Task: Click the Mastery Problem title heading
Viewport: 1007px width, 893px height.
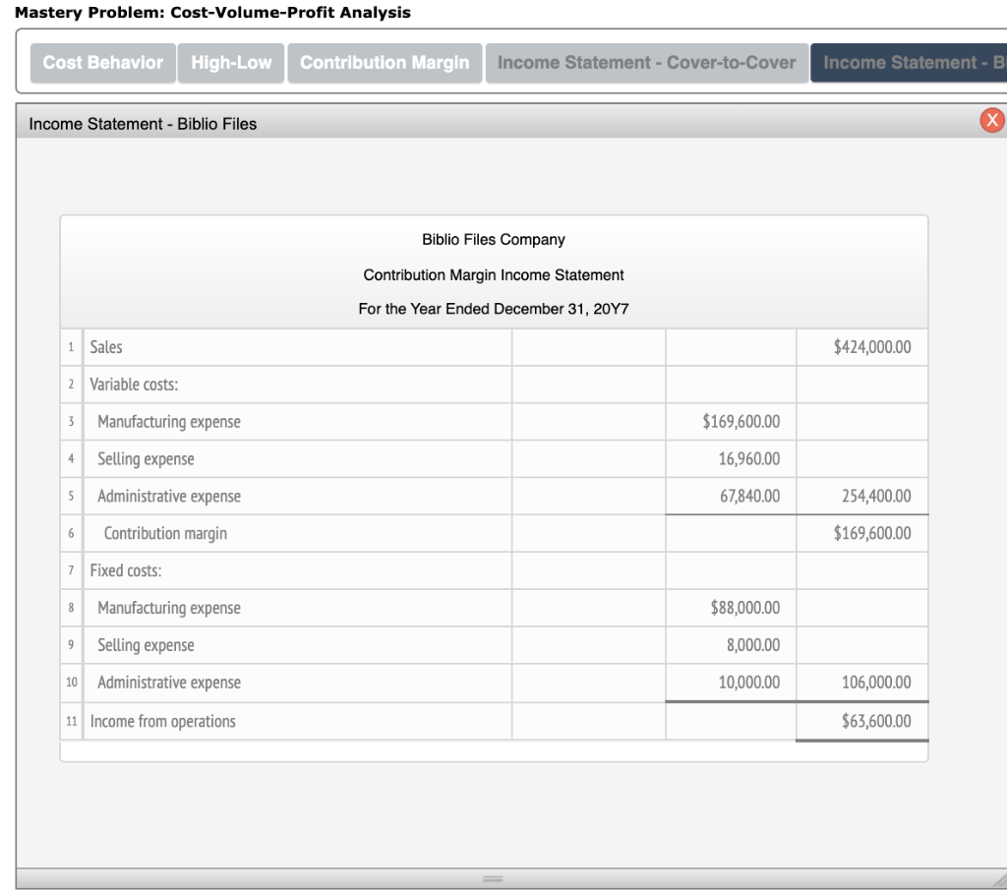Action: pos(216,14)
